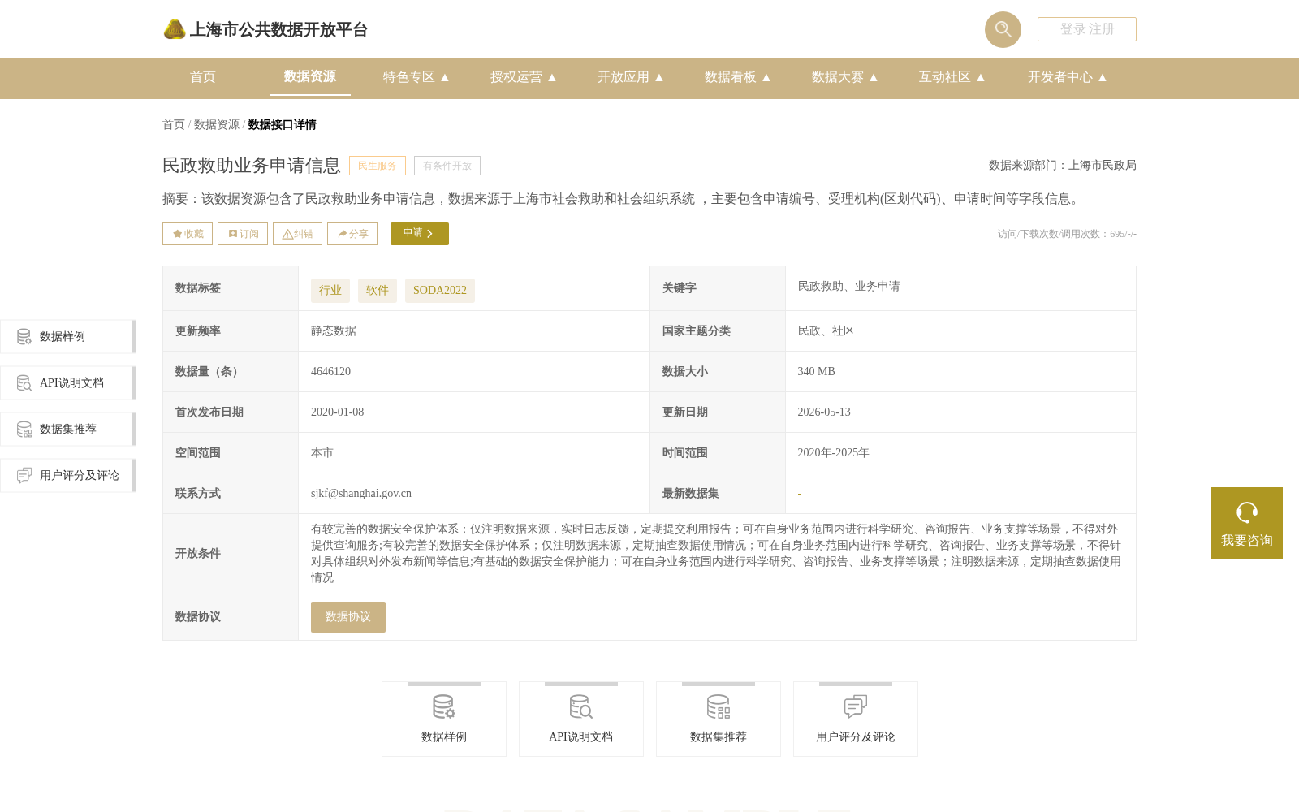Click keyword value 民政救助、业务申请
The height and width of the screenshot is (812, 1299).
pos(849,287)
